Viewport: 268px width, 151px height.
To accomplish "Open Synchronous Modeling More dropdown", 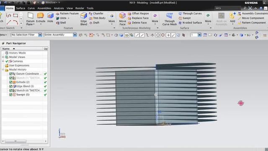I will [x=155, y=19].
